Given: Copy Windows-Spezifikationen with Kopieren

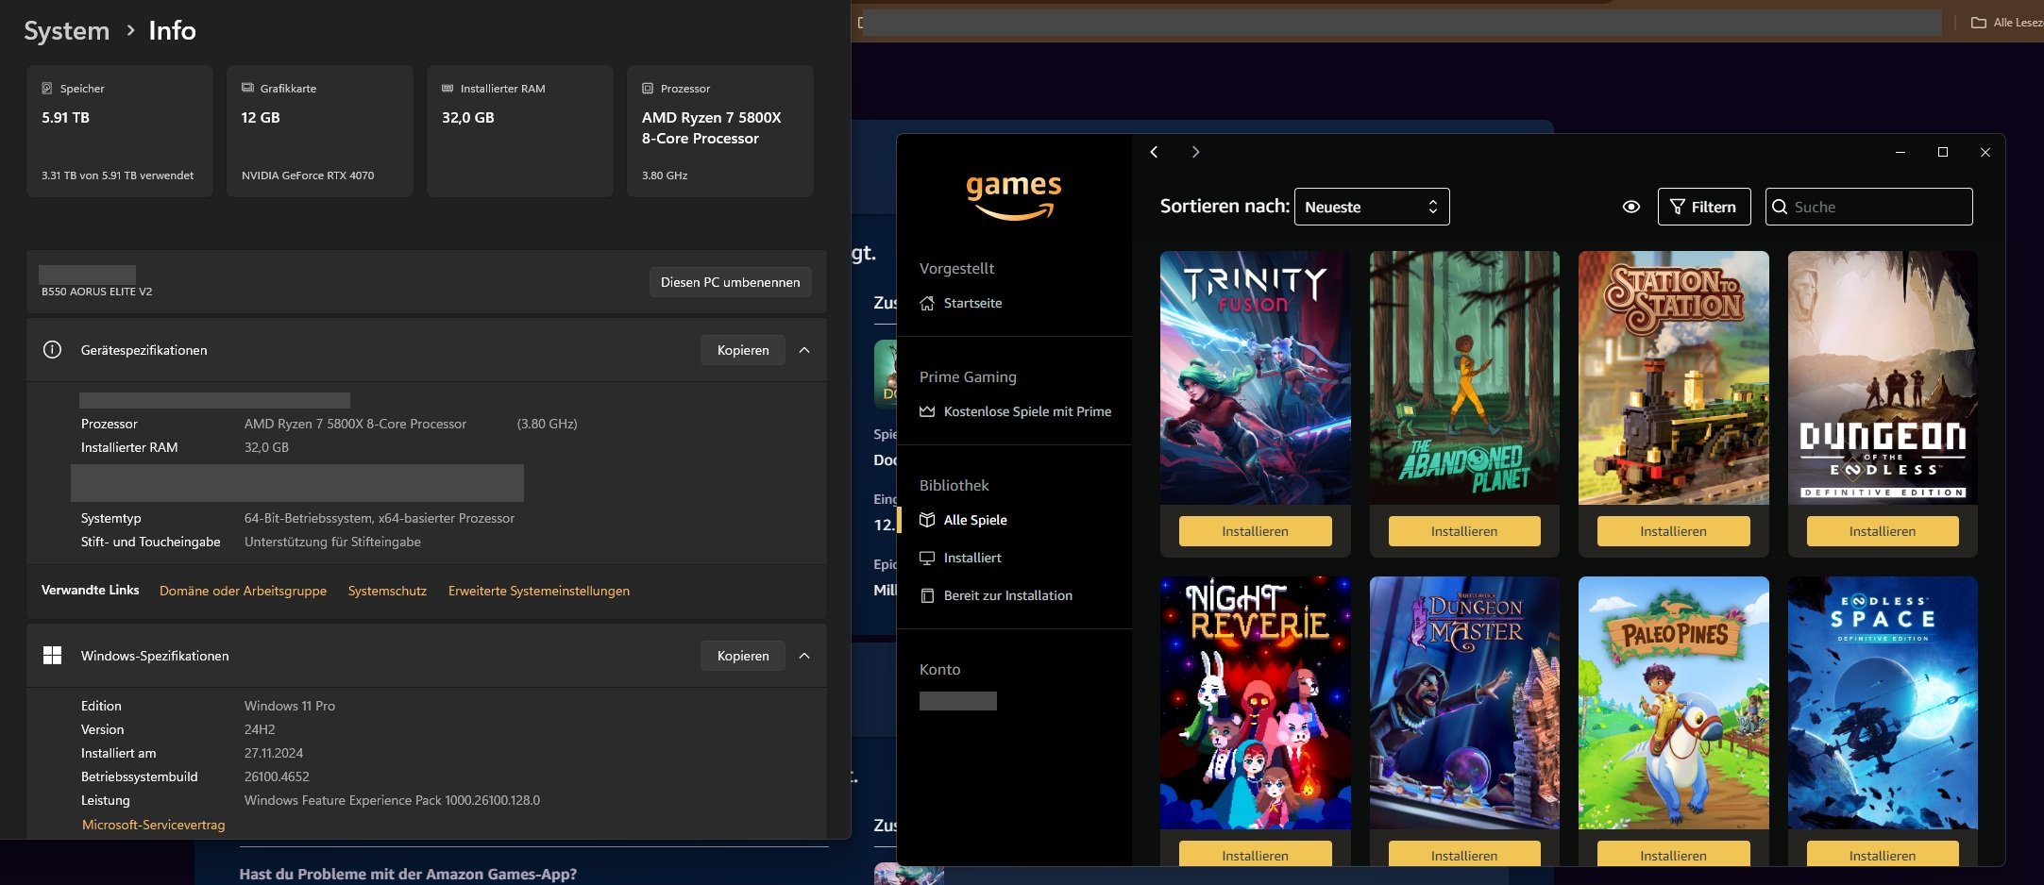Looking at the screenshot, I should 743,656.
